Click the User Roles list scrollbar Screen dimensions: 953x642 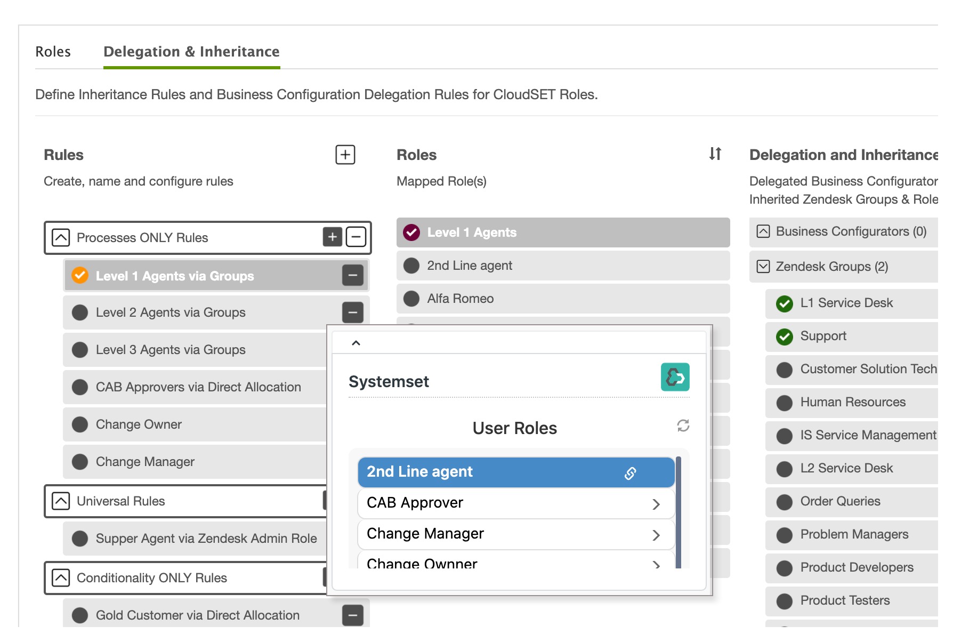click(679, 512)
